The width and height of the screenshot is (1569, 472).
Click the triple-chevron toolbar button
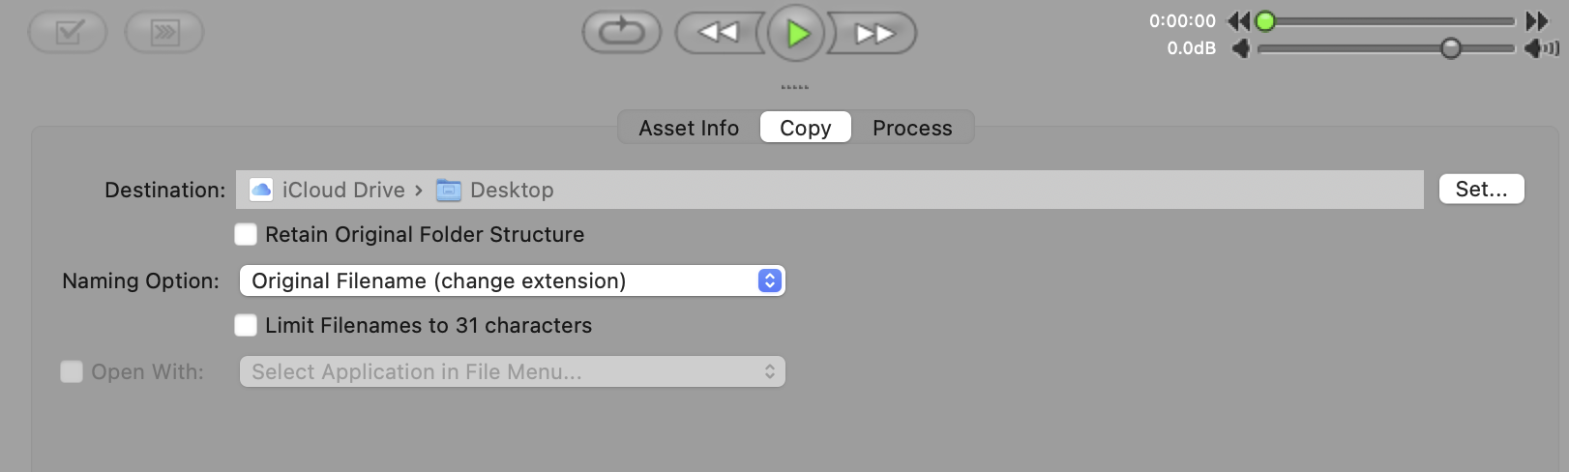164,33
